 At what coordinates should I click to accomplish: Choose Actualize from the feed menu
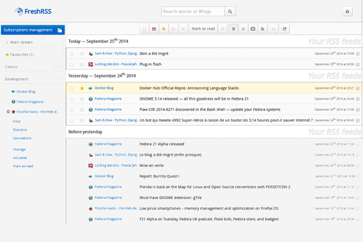point(20,157)
